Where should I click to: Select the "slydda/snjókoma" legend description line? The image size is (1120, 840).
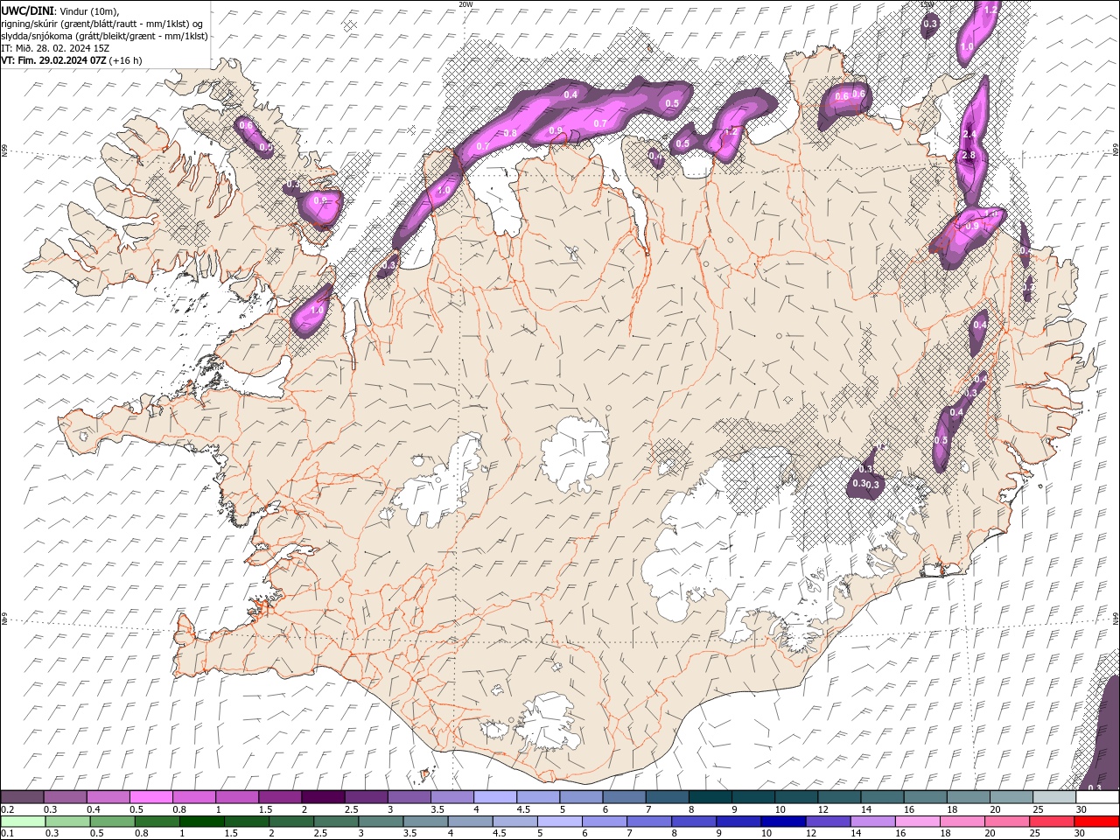point(104,36)
